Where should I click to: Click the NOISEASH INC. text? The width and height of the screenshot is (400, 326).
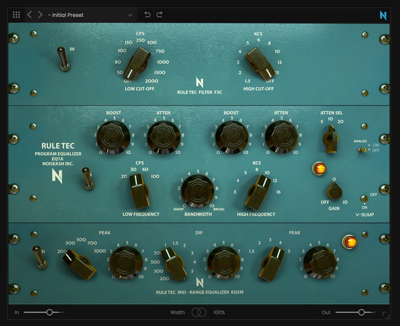pyautogui.click(x=58, y=164)
